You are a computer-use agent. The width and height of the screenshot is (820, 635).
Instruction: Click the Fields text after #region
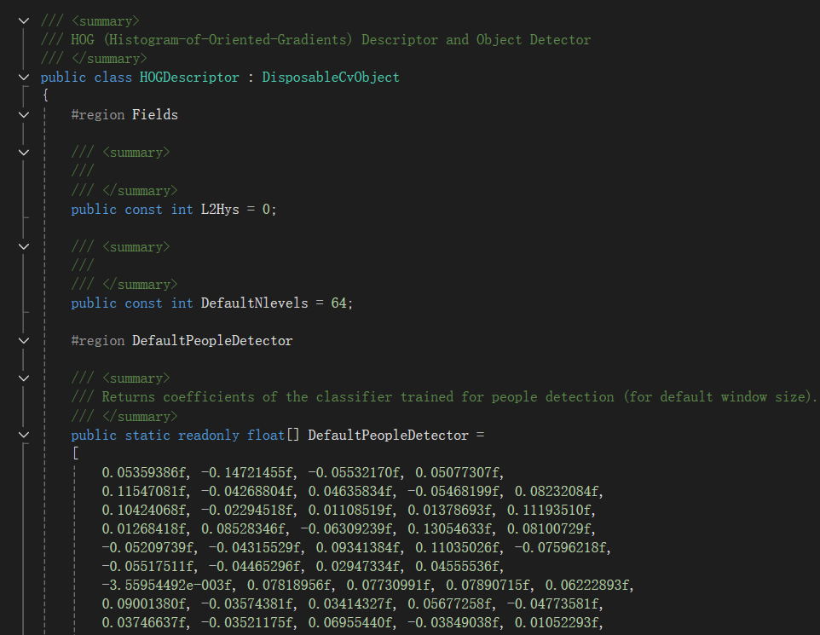[155, 115]
